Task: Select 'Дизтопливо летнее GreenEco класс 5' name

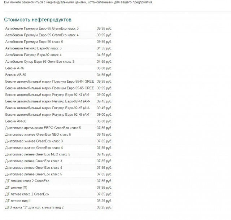Action: point(34,174)
